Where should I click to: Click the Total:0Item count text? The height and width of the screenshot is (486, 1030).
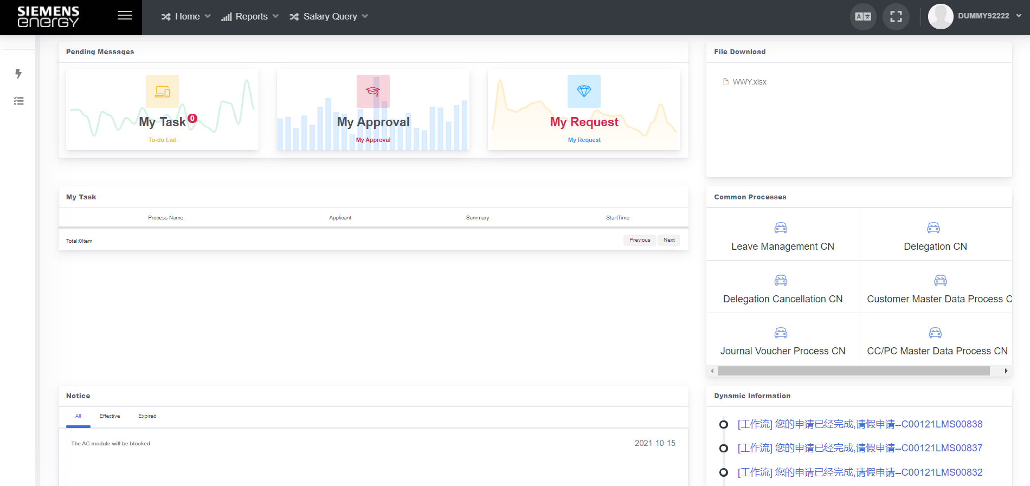[x=79, y=241]
